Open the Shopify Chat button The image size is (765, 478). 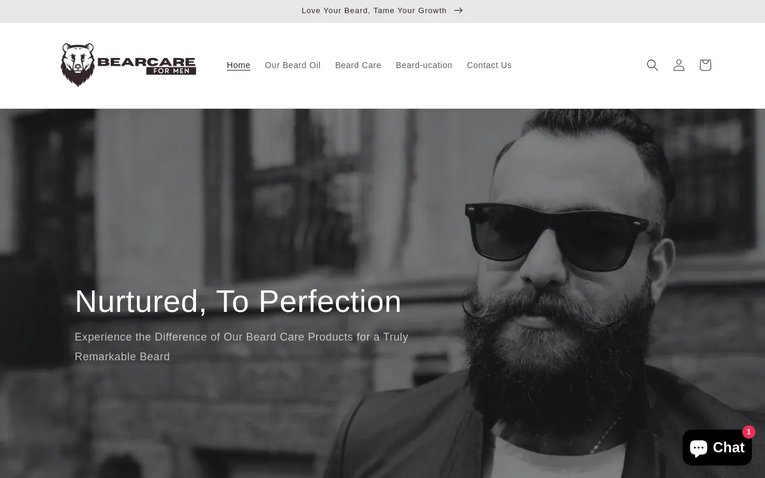coord(717,448)
